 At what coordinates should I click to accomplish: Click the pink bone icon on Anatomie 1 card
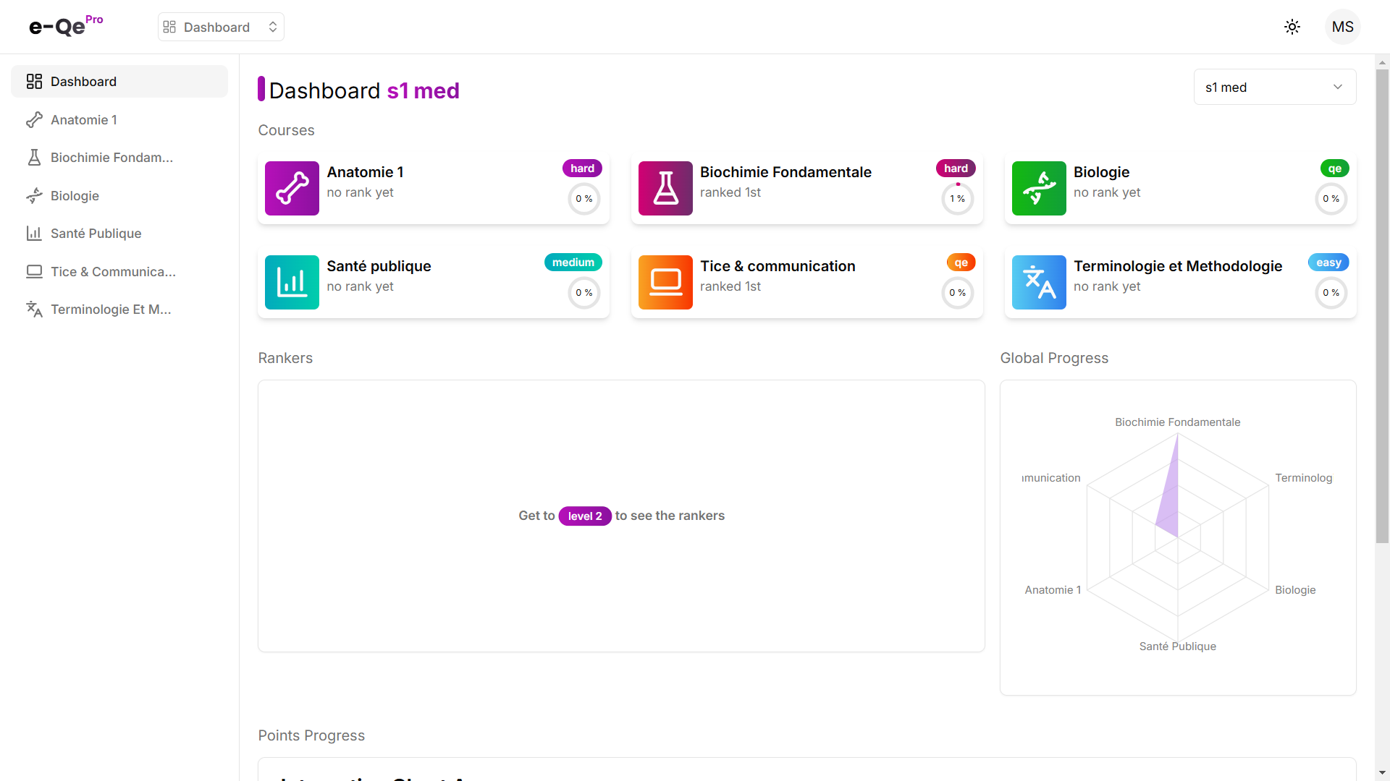tap(292, 188)
